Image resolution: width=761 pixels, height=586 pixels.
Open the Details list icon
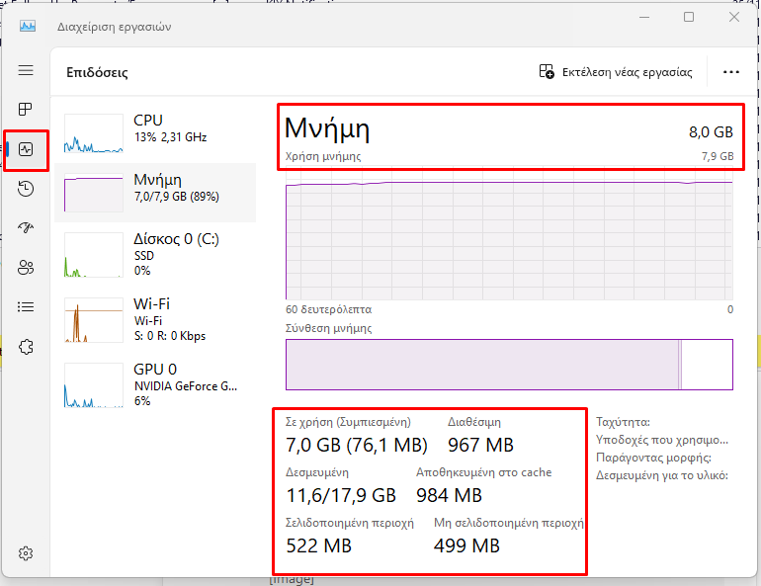pyautogui.click(x=27, y=307)
